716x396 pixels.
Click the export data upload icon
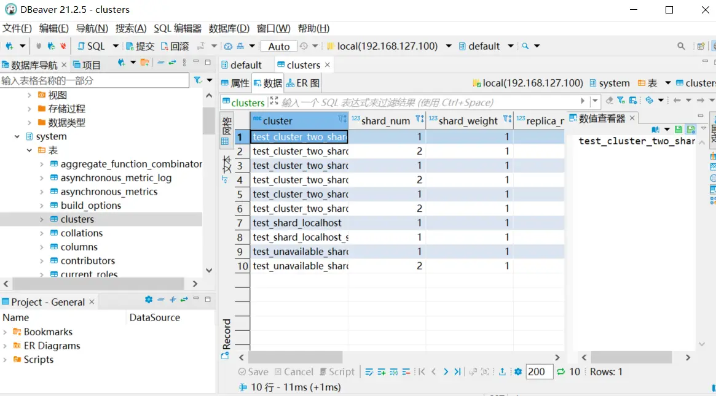pos(502,372)
